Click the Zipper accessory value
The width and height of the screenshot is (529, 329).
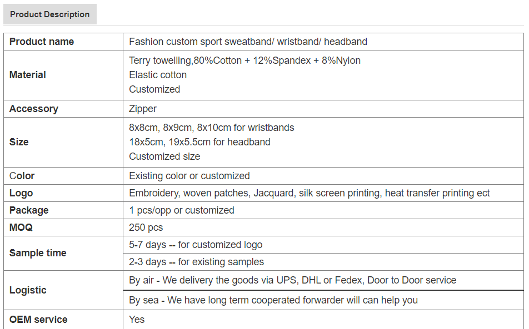[x=143, y=109]
